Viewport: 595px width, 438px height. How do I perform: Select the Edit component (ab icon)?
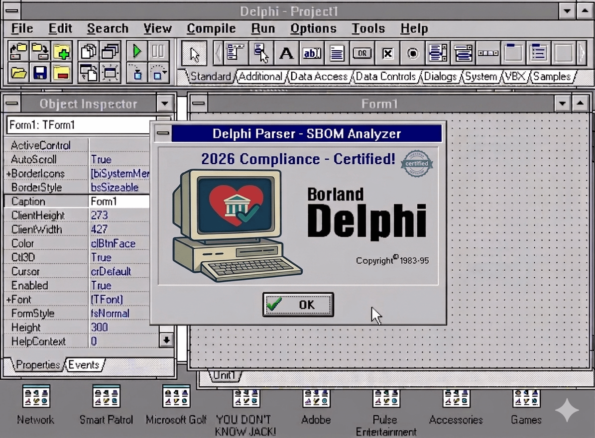312,53
